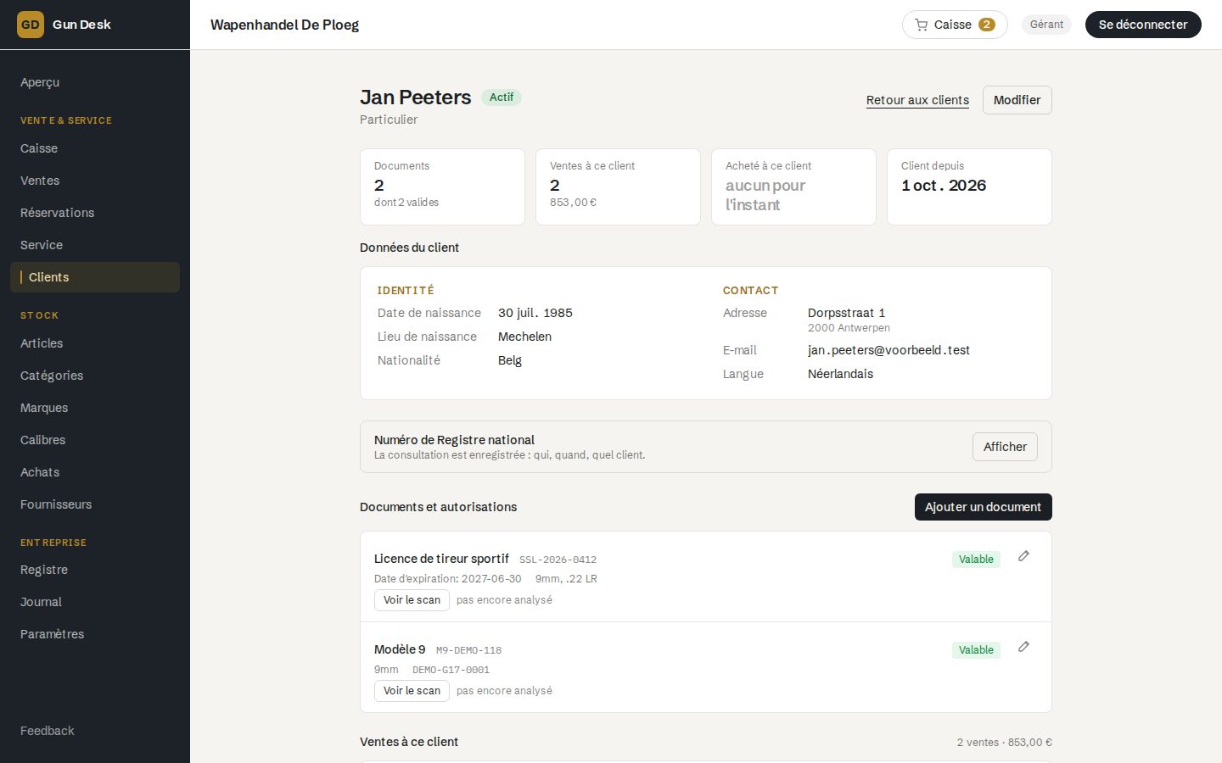
Task: Click the GD Gun Desk logo icon
Action: point(31,25)
